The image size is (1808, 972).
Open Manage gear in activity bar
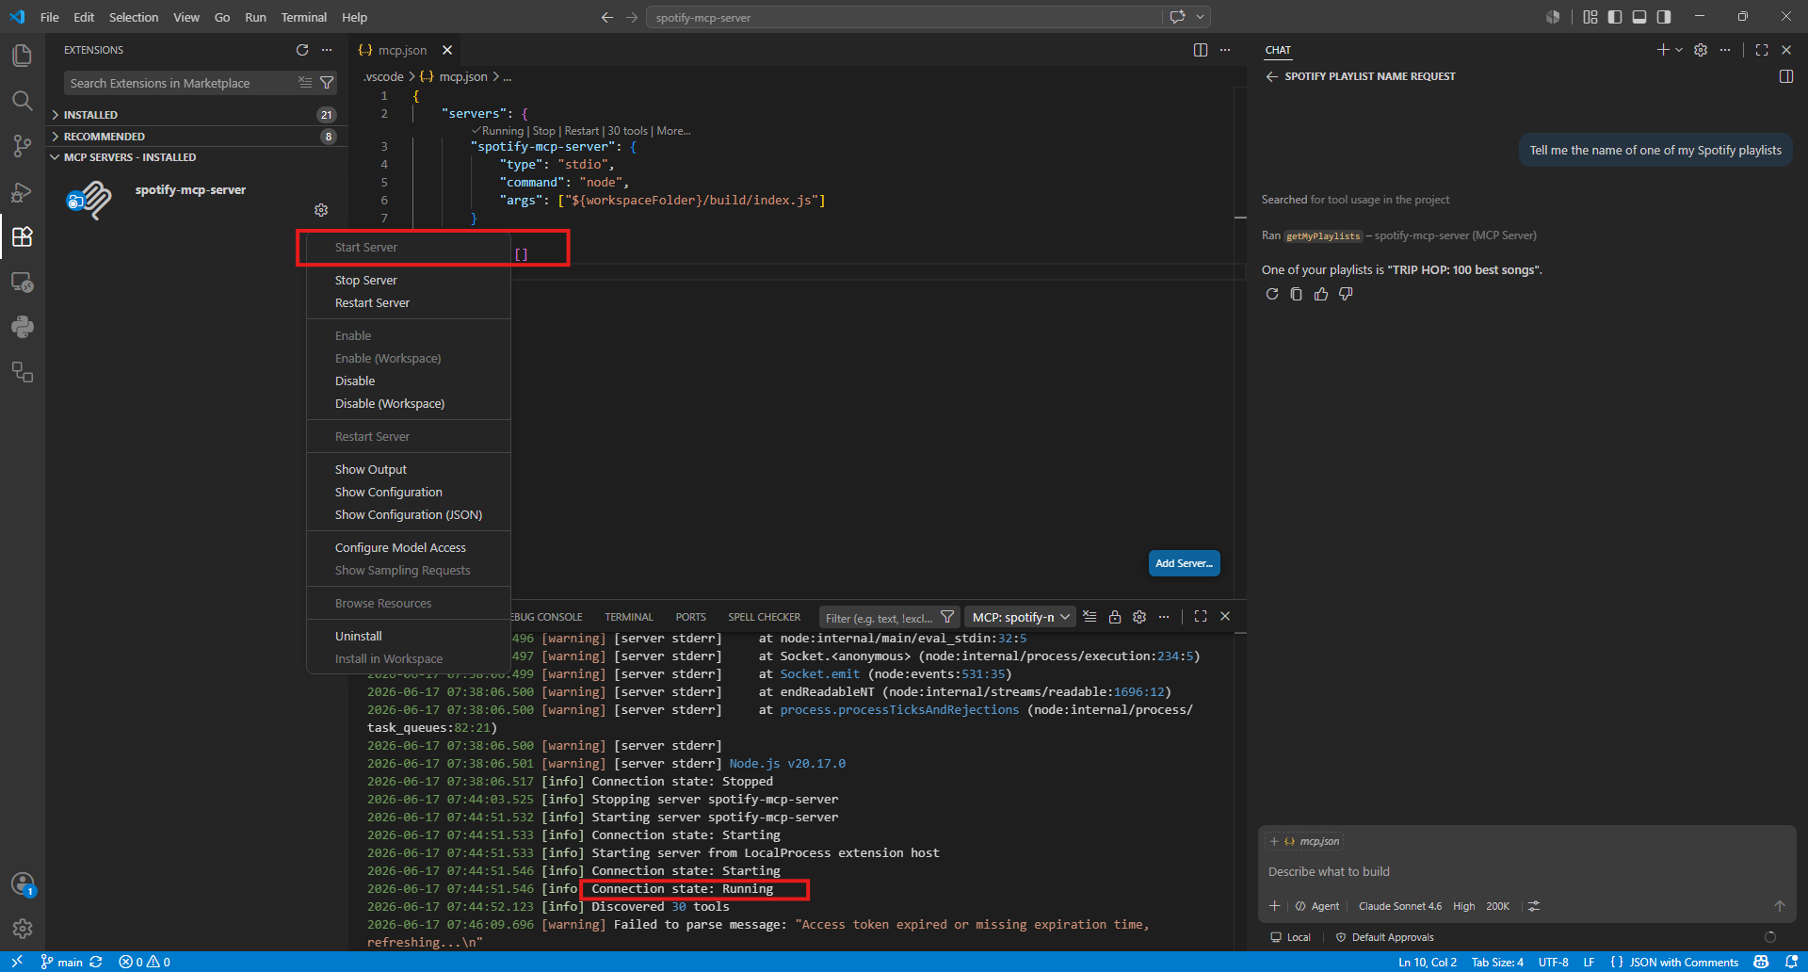pyautogui.click(x=22, y=929)
